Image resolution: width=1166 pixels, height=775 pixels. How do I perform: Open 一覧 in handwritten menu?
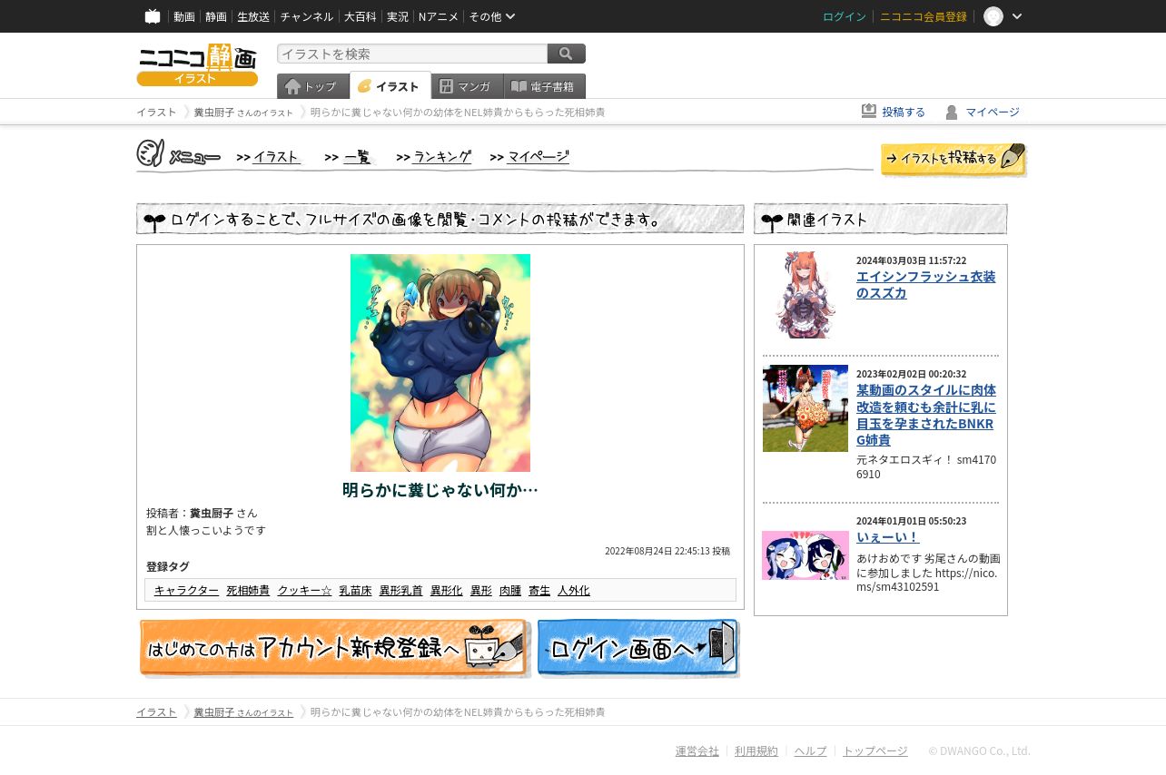pyautogui.click(x=357, y=157)
